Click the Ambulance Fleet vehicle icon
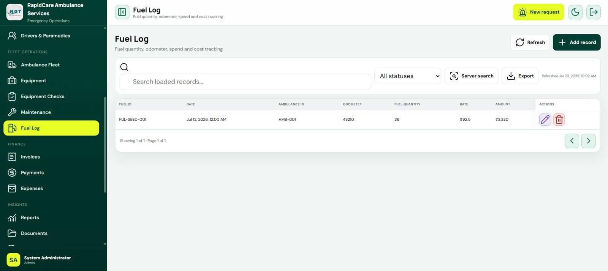Viewport: 608px width, 271px height. [12, 65]
